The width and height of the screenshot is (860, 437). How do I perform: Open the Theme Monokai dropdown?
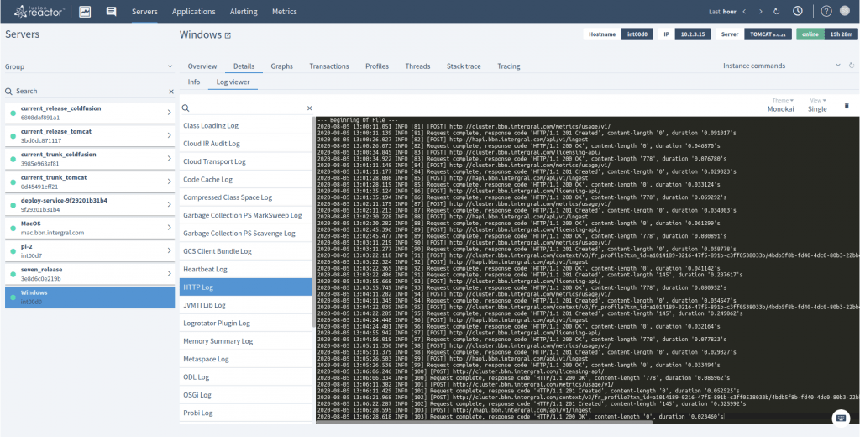(780, 105)
